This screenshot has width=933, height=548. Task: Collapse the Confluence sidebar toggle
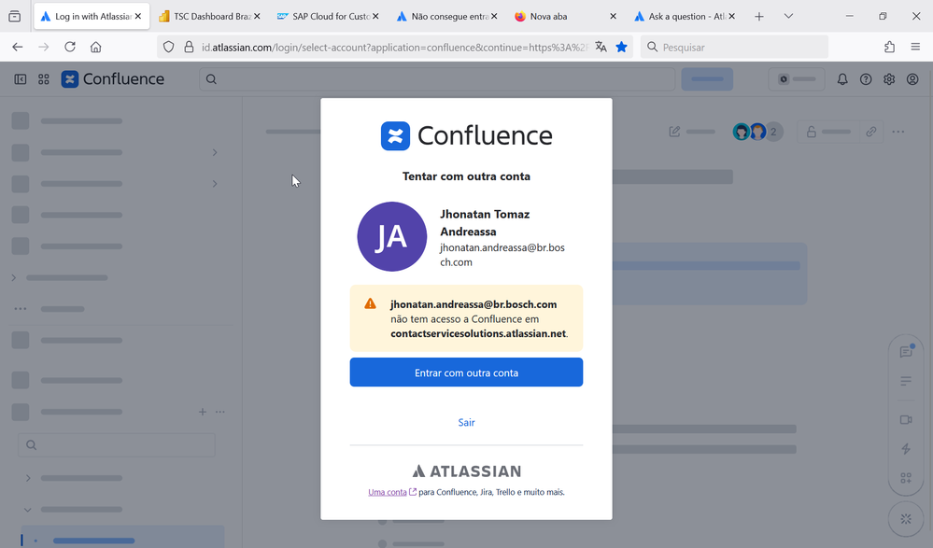coord(21,79)
